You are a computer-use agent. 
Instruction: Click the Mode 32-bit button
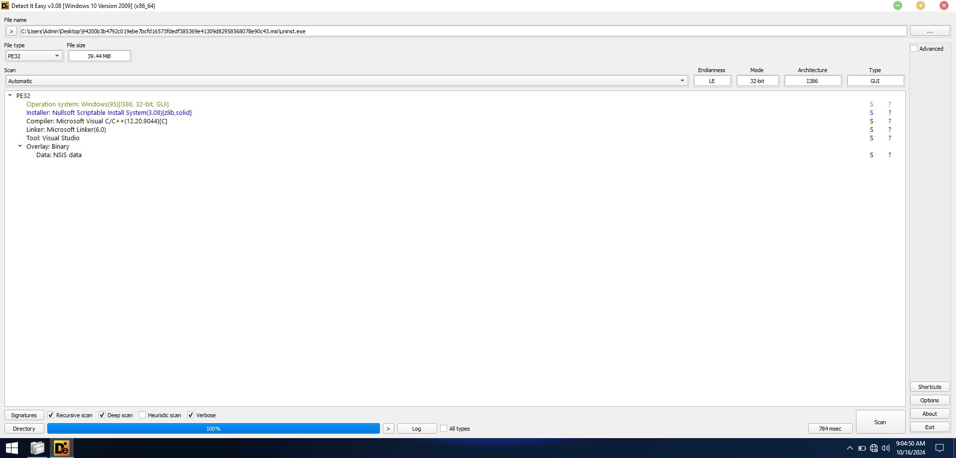(x=757, y=81)
